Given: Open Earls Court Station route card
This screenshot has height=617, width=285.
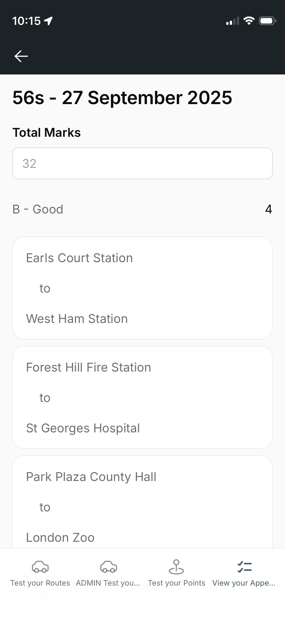Looking at the screenshot, I should (x=142, y=288).
